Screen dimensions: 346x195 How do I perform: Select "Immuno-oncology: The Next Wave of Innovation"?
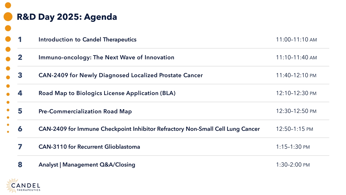click(x=106, y=57)
